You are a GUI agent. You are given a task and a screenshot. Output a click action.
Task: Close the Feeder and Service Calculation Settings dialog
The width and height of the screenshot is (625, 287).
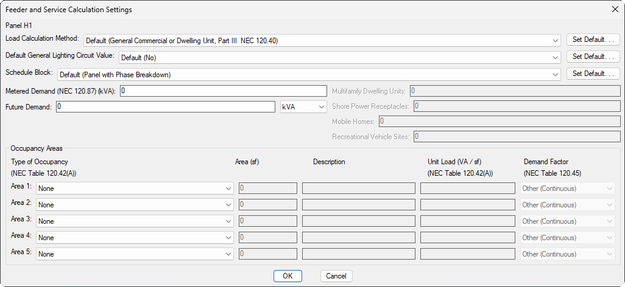coord(614,9)
